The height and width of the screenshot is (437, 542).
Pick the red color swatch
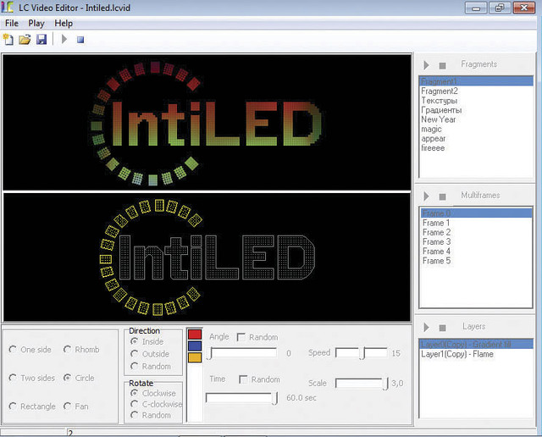tap(195, 335)
